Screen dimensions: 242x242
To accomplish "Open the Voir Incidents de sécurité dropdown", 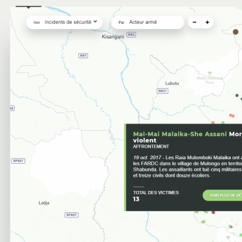I will [64, 22].
